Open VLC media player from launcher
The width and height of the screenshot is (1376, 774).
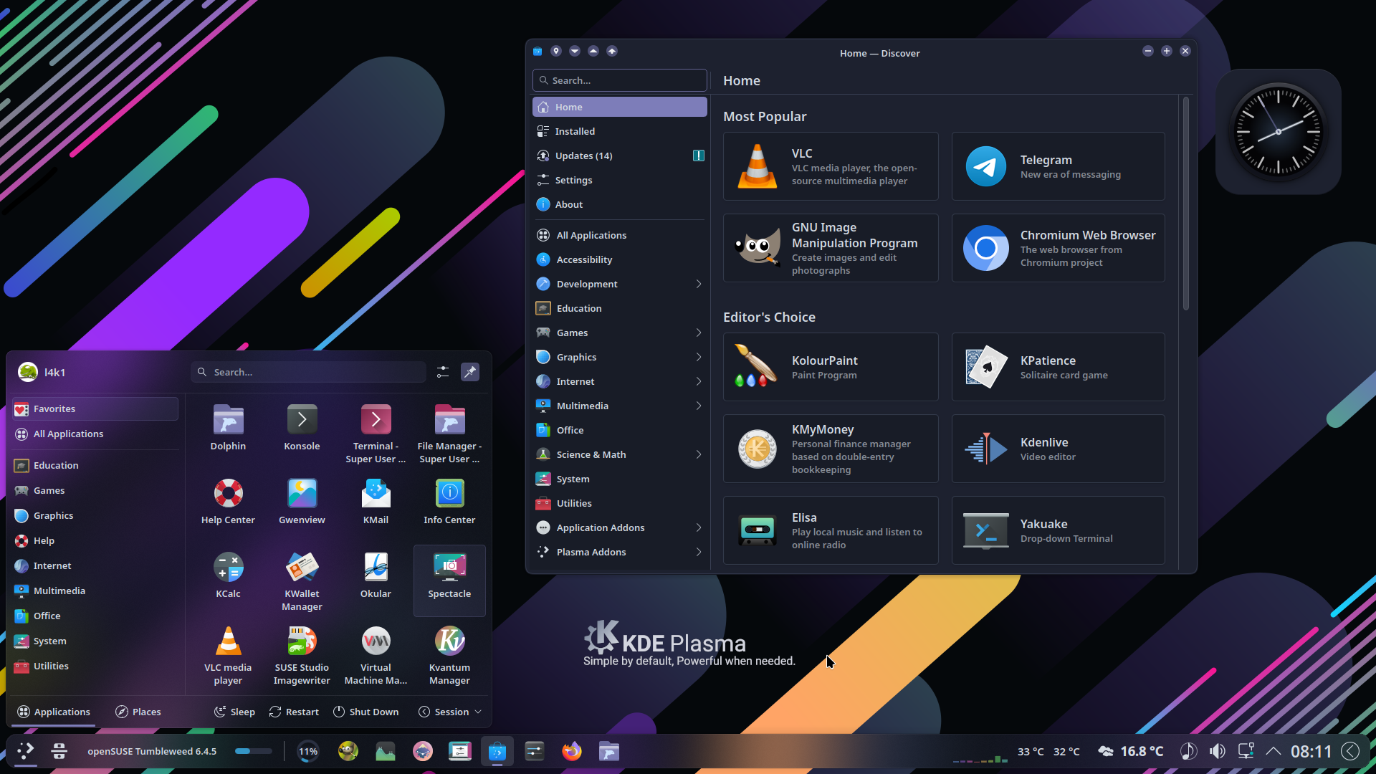228,654
